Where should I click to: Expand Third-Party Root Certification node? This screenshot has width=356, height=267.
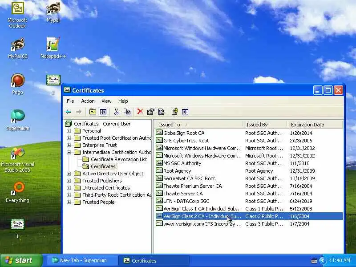(69, 195)
